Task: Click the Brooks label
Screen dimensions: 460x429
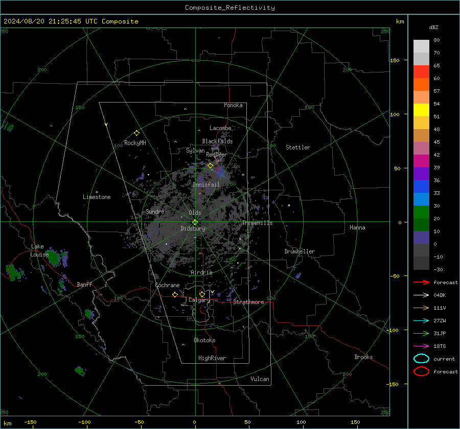Action: tap(363, 357)
